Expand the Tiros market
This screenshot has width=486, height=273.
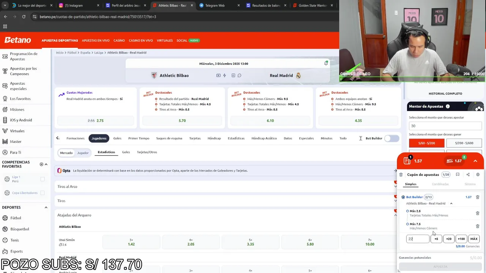pyautogui.click(x=395, y=201)
